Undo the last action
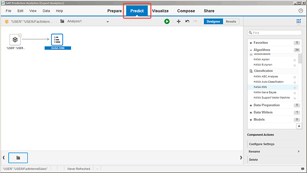Viewport: 307px width, 173px height. point(187,21)
